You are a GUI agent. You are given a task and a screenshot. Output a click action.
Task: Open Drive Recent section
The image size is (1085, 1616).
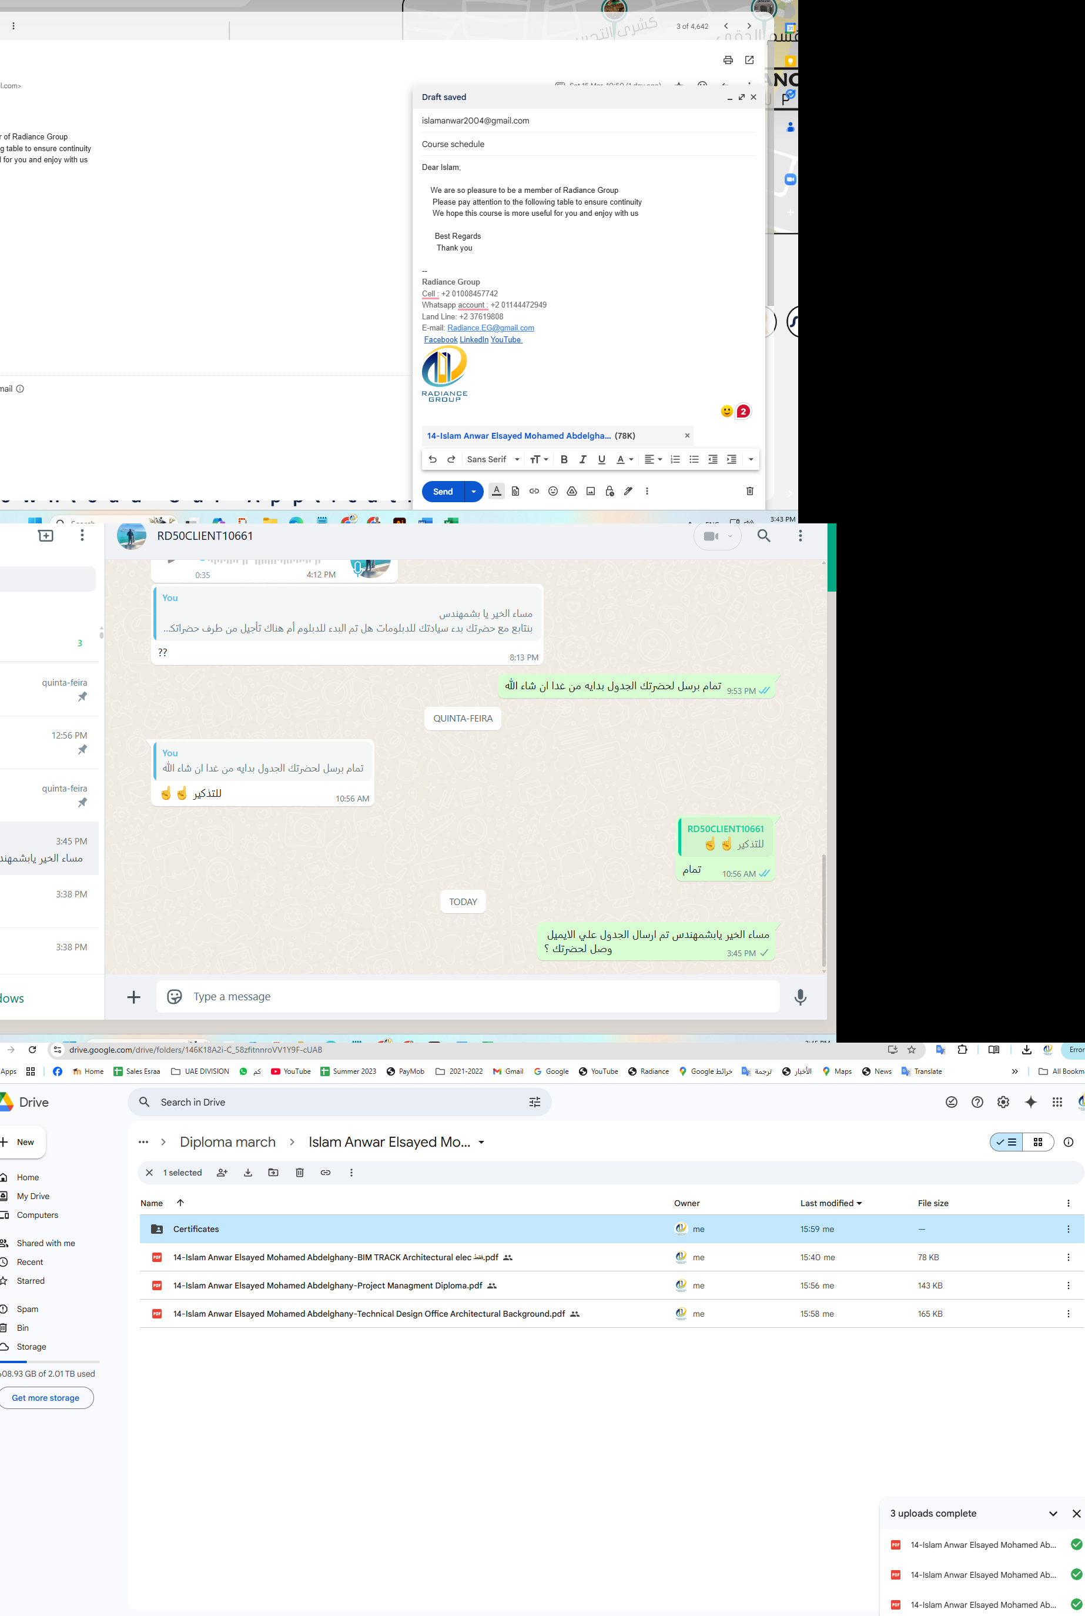click(30, 1262)
